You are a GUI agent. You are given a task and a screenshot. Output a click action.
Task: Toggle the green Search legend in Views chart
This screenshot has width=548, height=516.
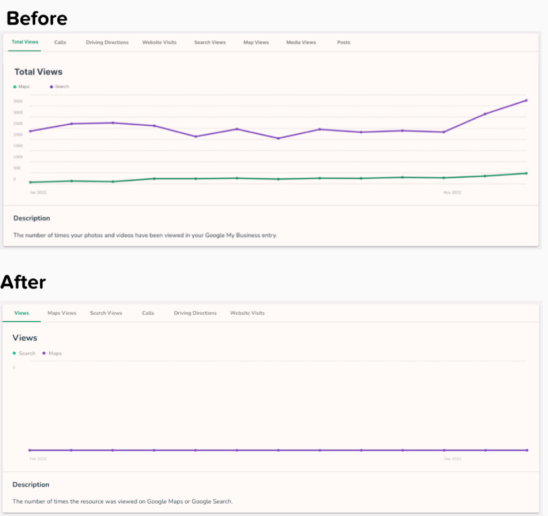coord(24,353)
